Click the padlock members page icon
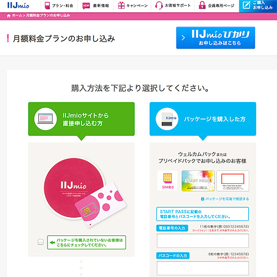Image resolution: width=277 pixels, height=277 pixels. click(x=202, y=6)
